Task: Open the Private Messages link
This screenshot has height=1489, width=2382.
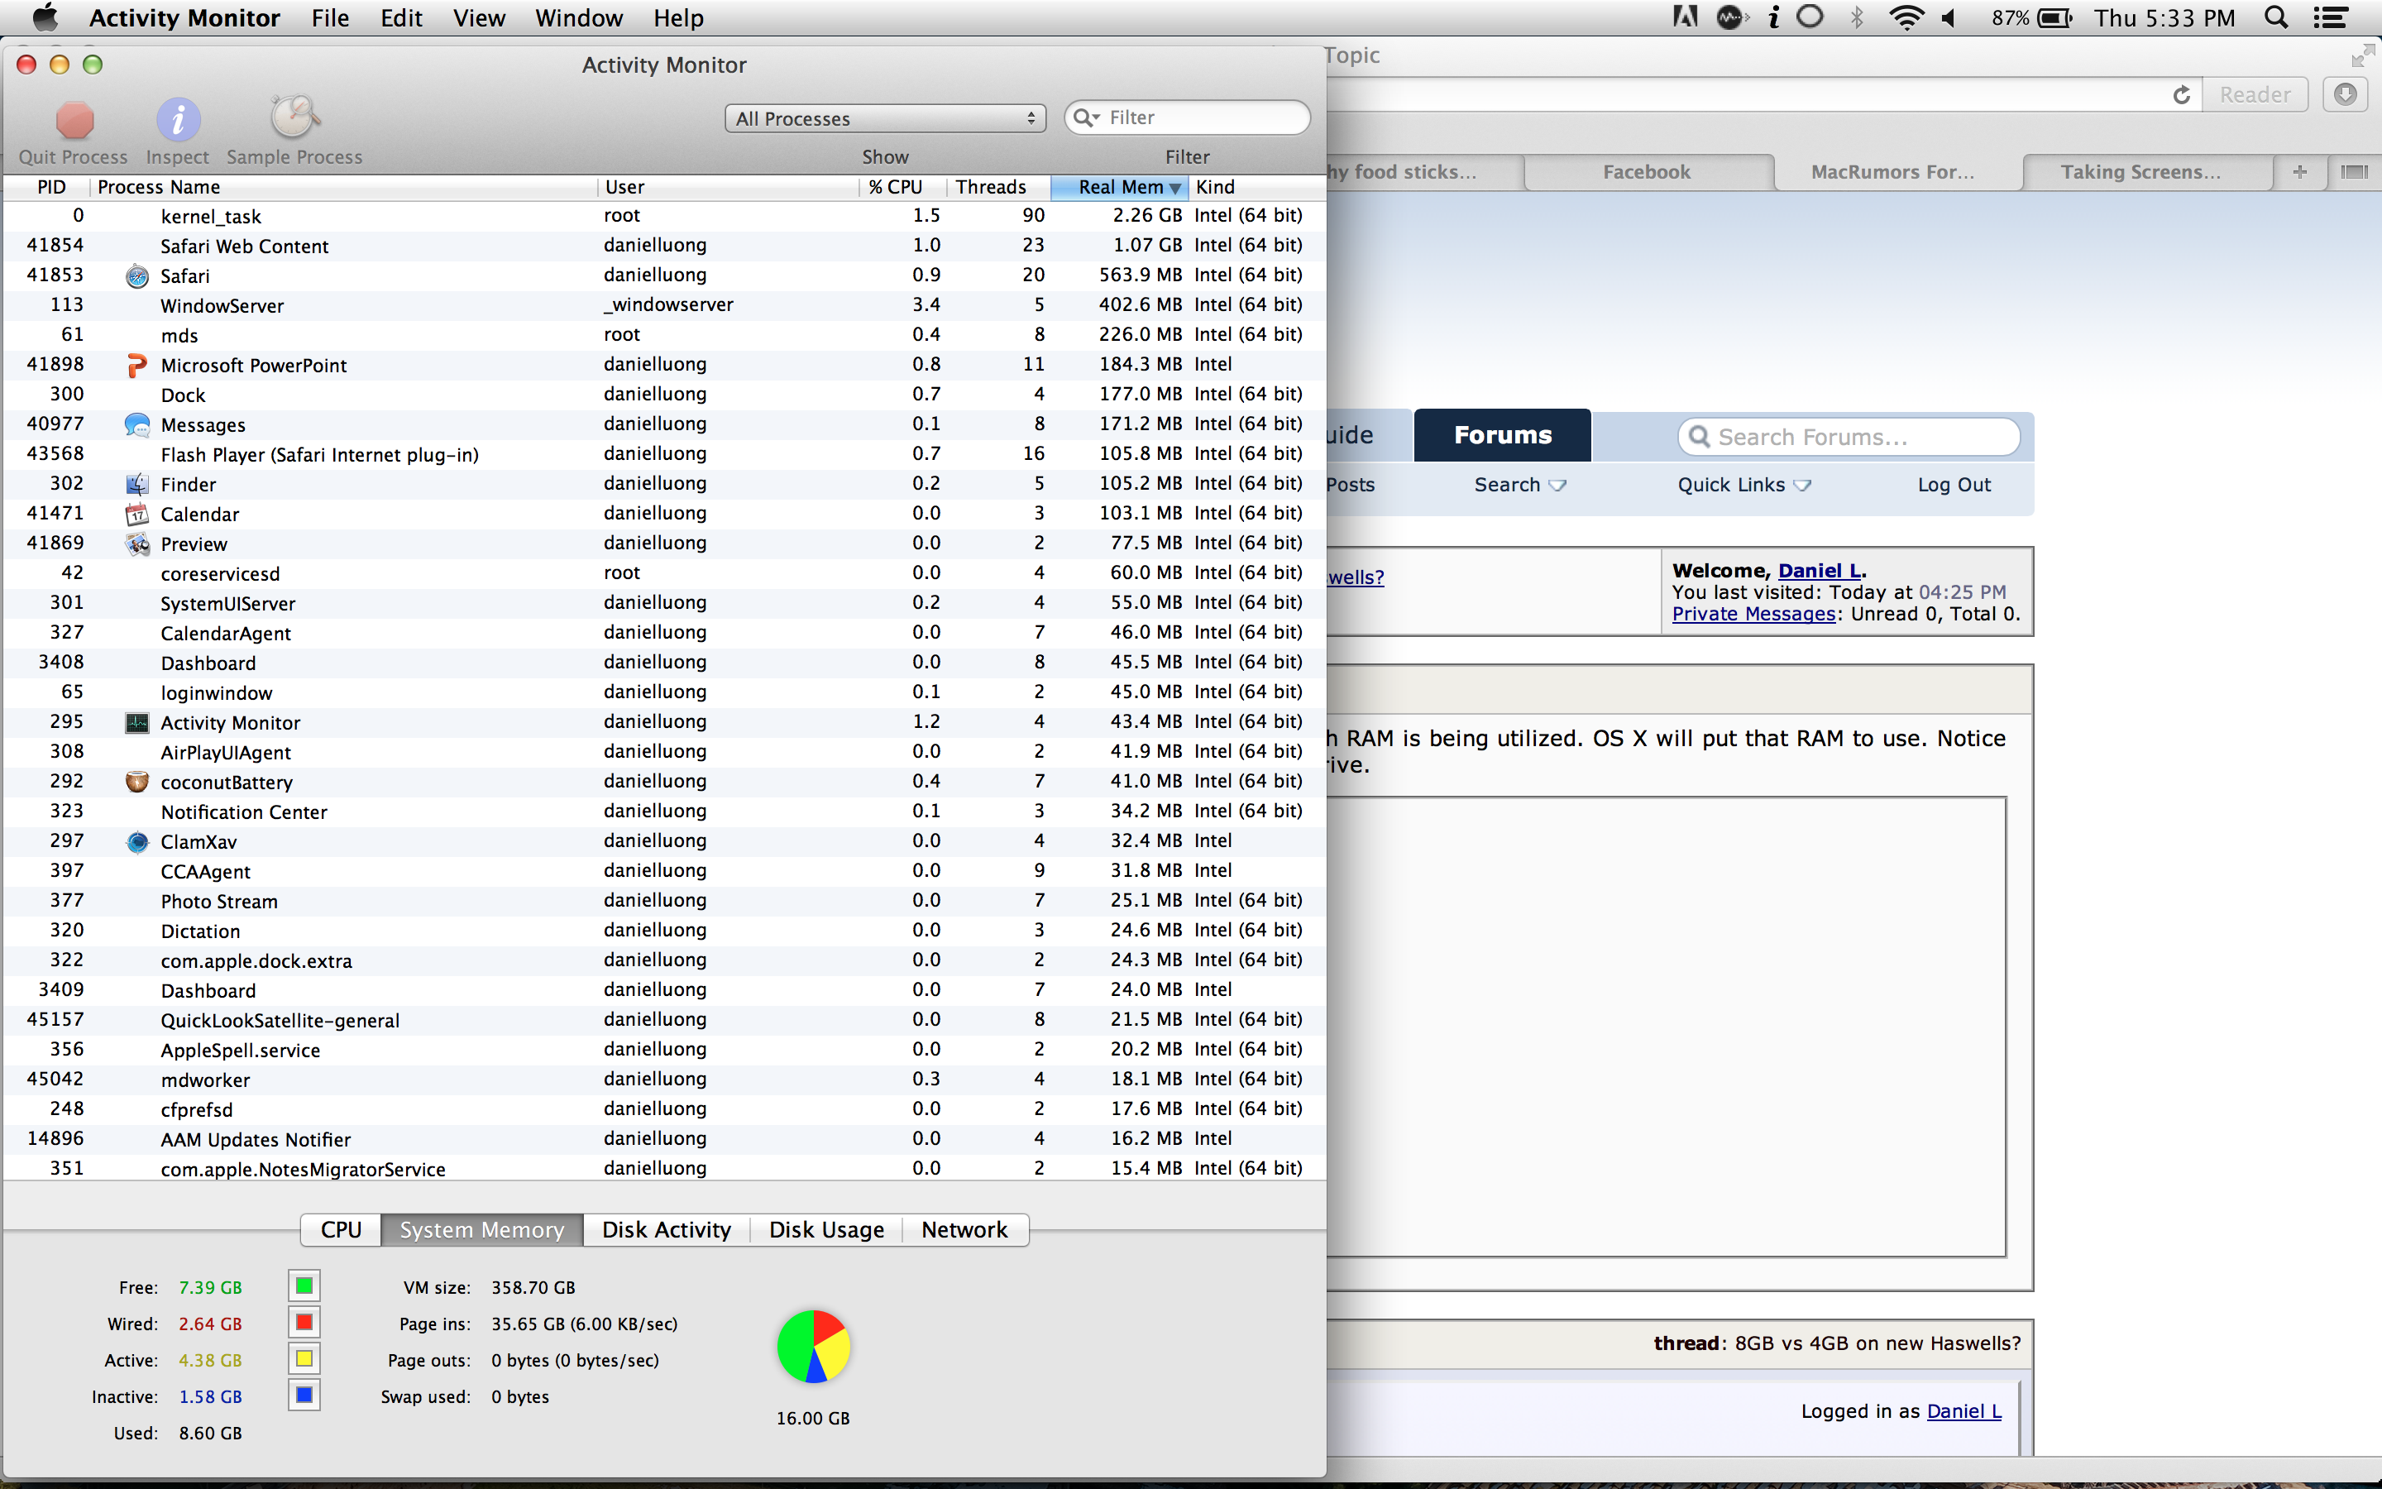Action: point(1753,614)
